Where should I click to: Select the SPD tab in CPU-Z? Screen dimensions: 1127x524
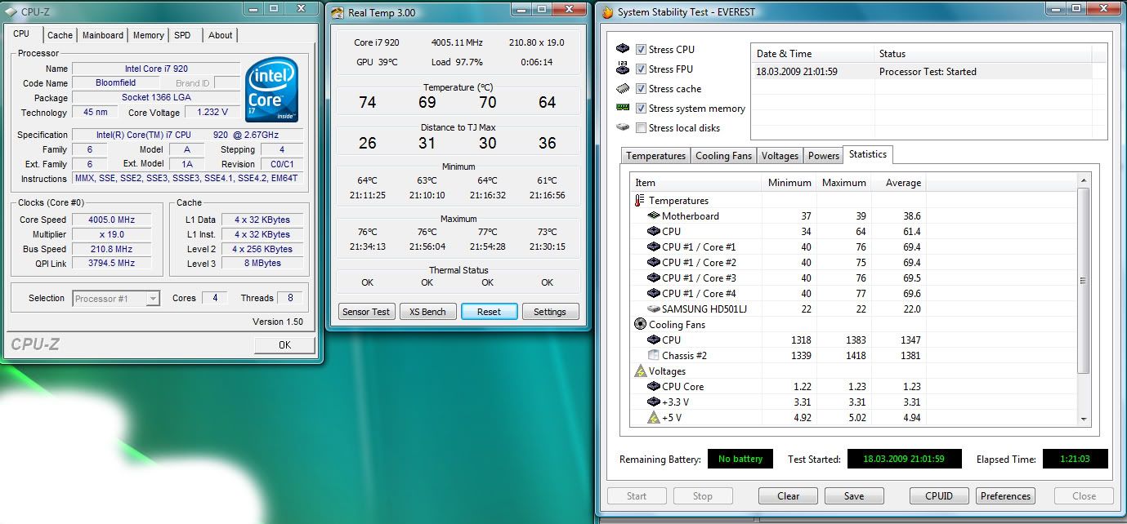pyautogui.click(x=182, y=35)
